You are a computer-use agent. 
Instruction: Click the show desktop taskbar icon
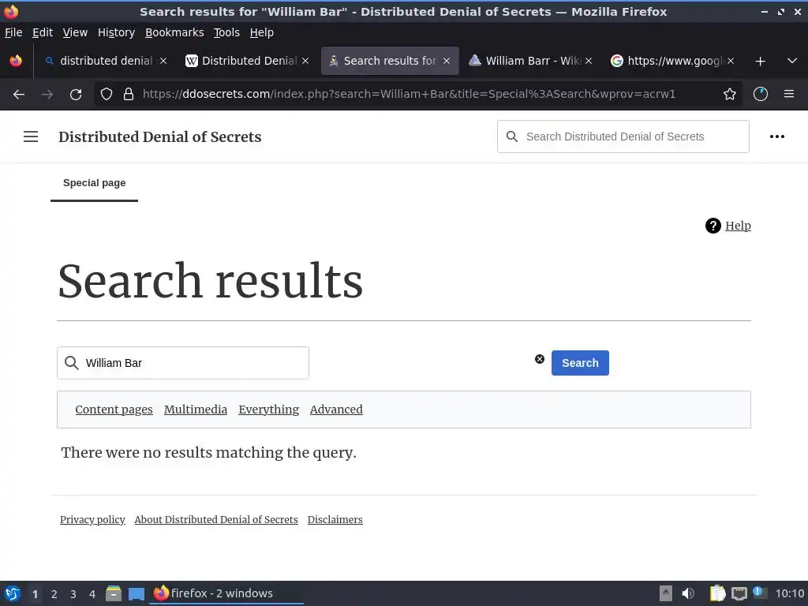(x=136, y=594)
